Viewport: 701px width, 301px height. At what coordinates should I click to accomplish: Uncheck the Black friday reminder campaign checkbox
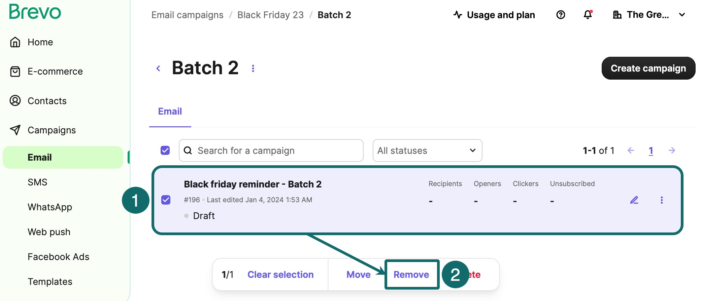[x=166, y=200]
